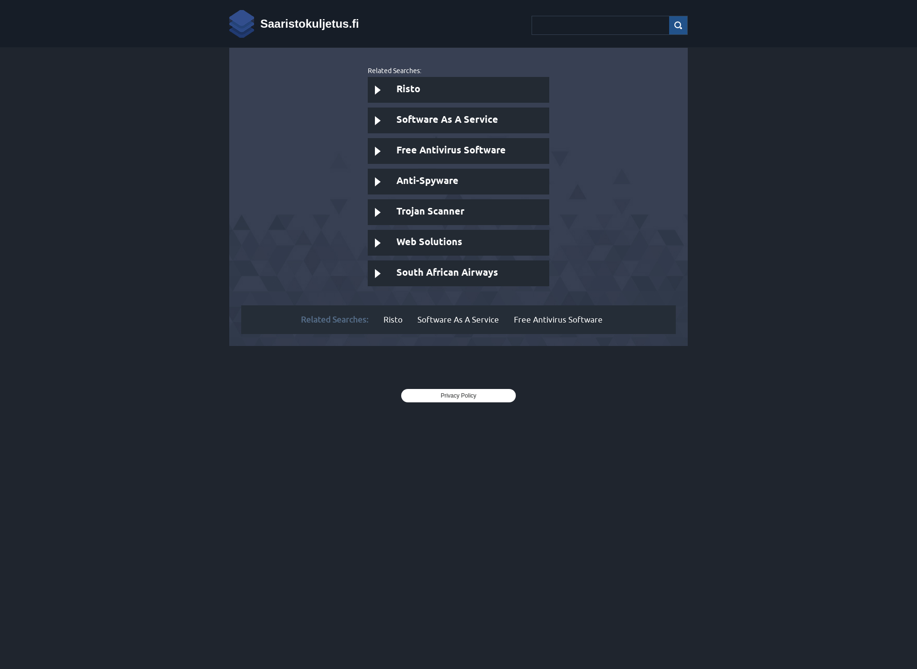Select the Software As A Service footer link

(x=458, y=320)
